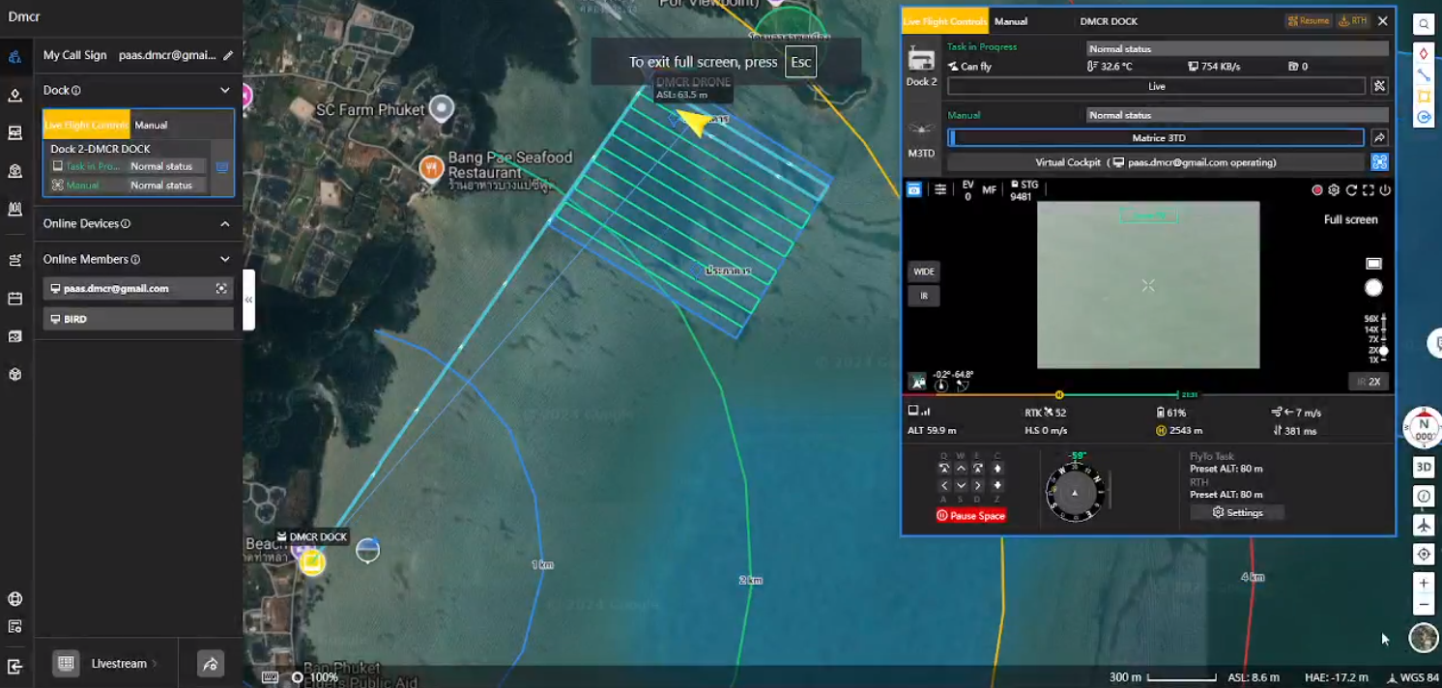This screenshot has height=688, width=1442.
Task: Start recording with the red record icon
Action: (x=1316, y=190)
